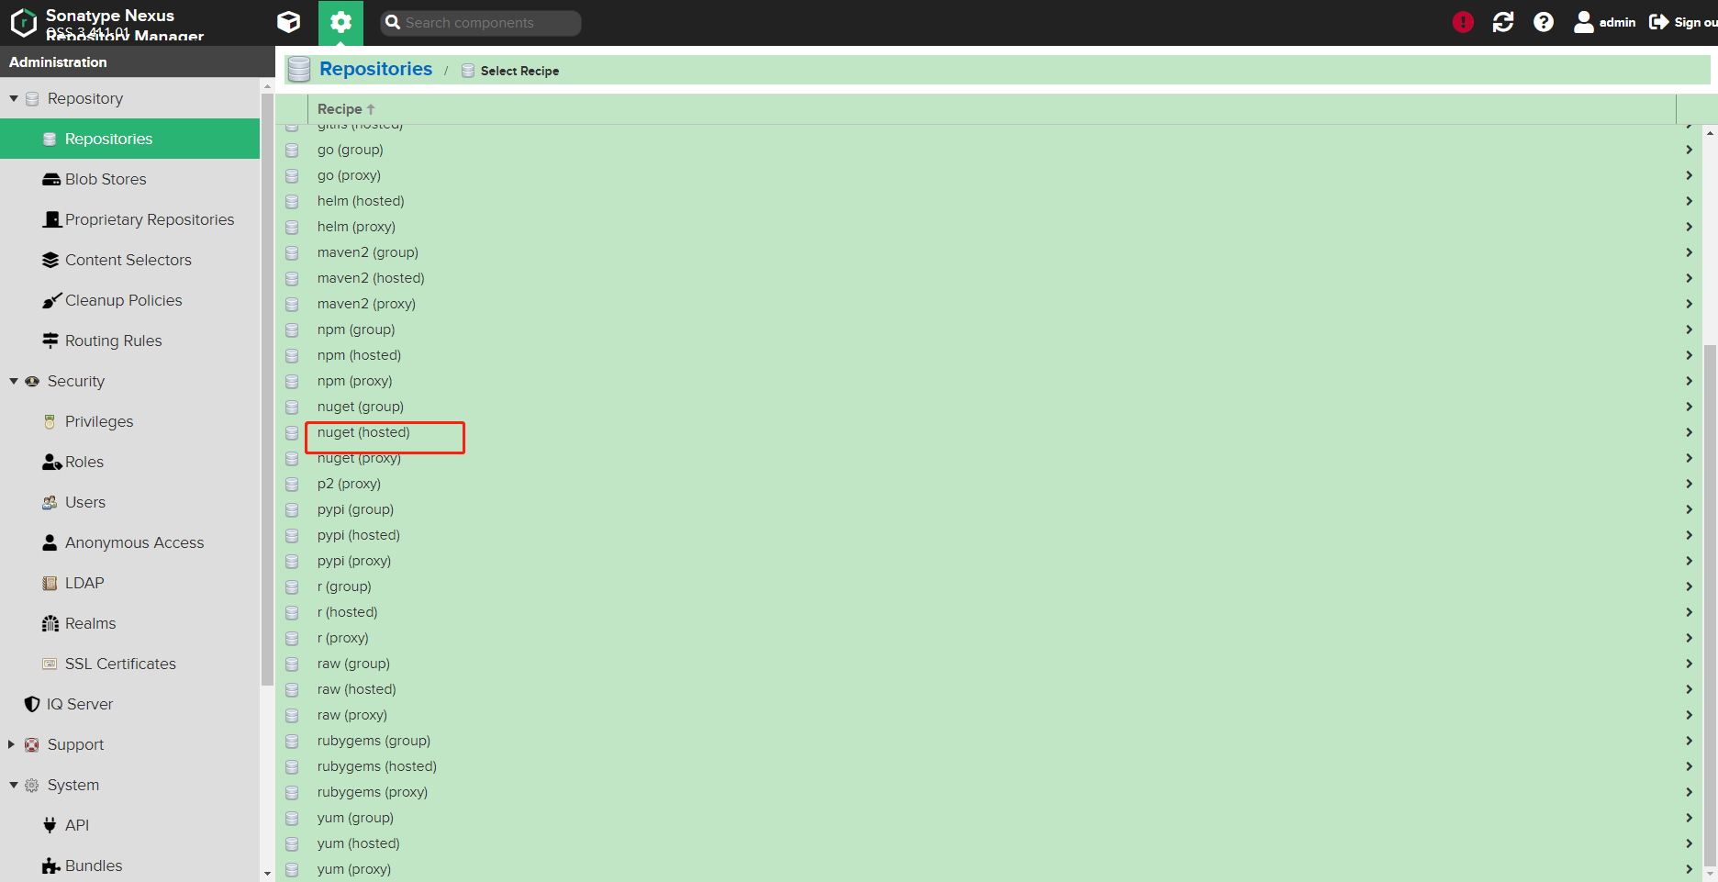Click the chevron on the pypi (proxy) row
1718x882 pixels.
(x=1689, y=561)
